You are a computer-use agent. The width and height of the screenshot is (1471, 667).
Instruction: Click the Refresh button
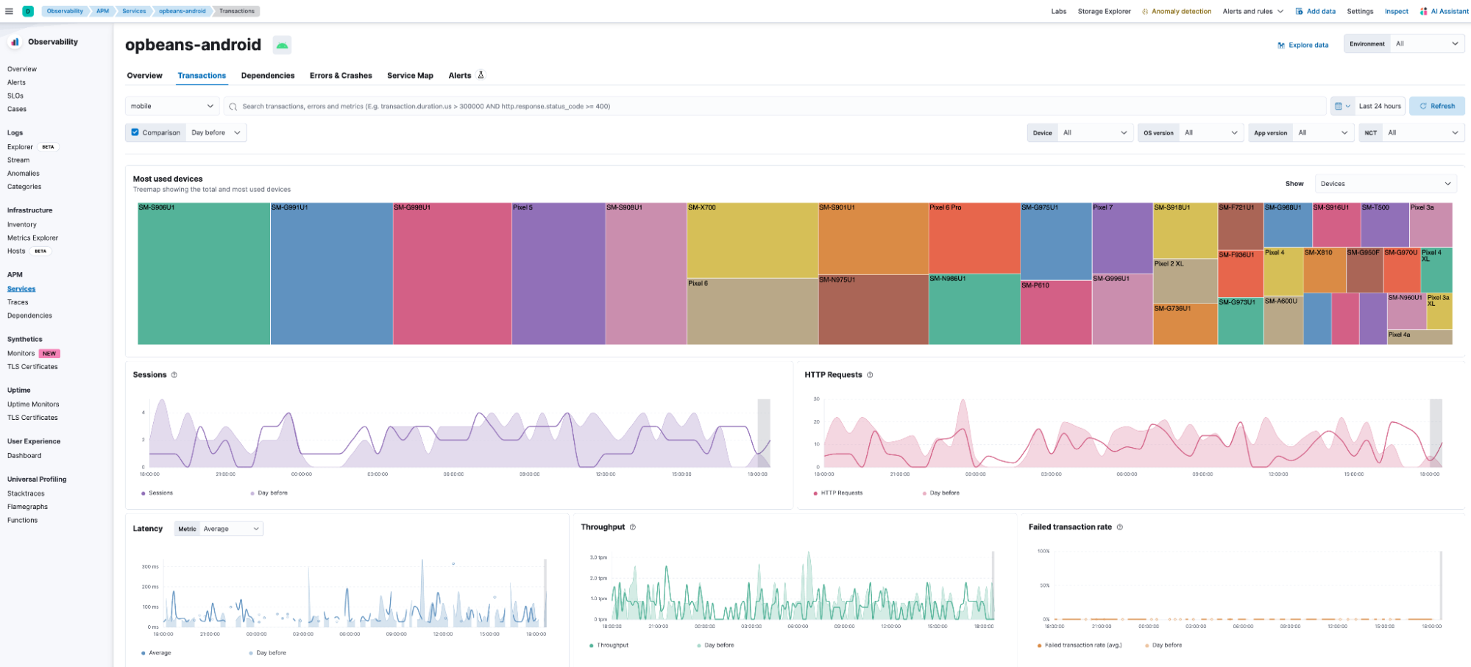tap(1436, 106)
